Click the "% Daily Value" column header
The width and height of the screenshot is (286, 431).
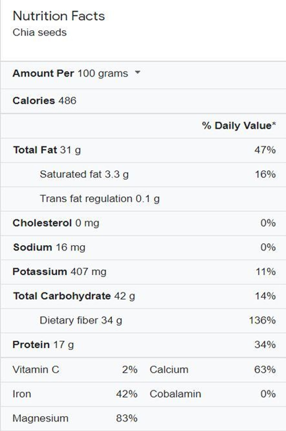point(238,126)
